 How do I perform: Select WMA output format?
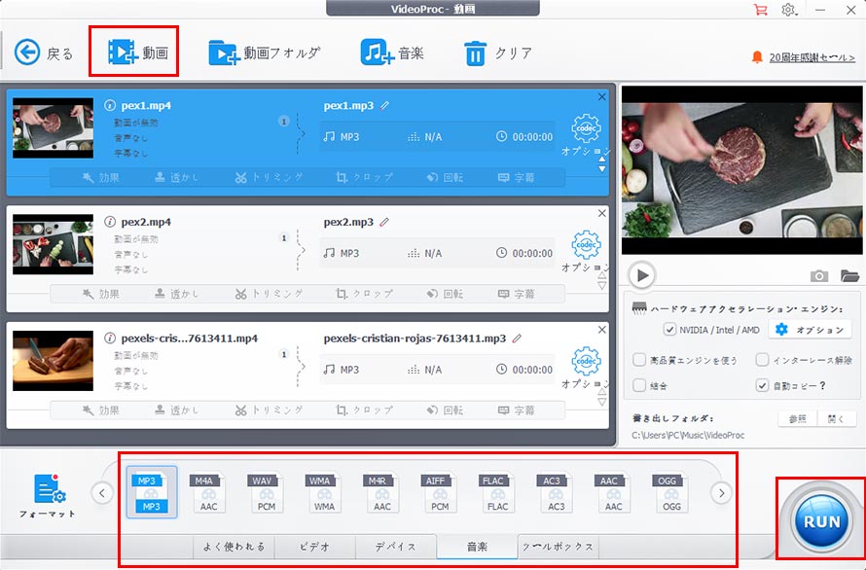324,492
